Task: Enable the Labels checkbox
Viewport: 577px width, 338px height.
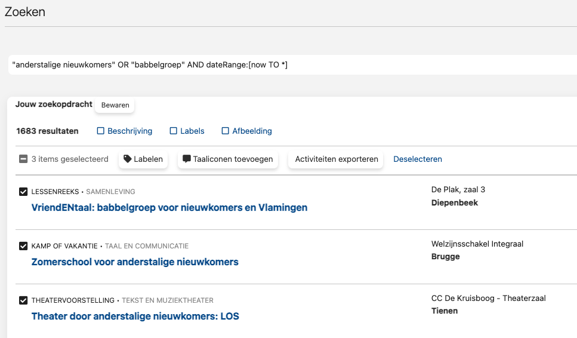Action: 173,131
